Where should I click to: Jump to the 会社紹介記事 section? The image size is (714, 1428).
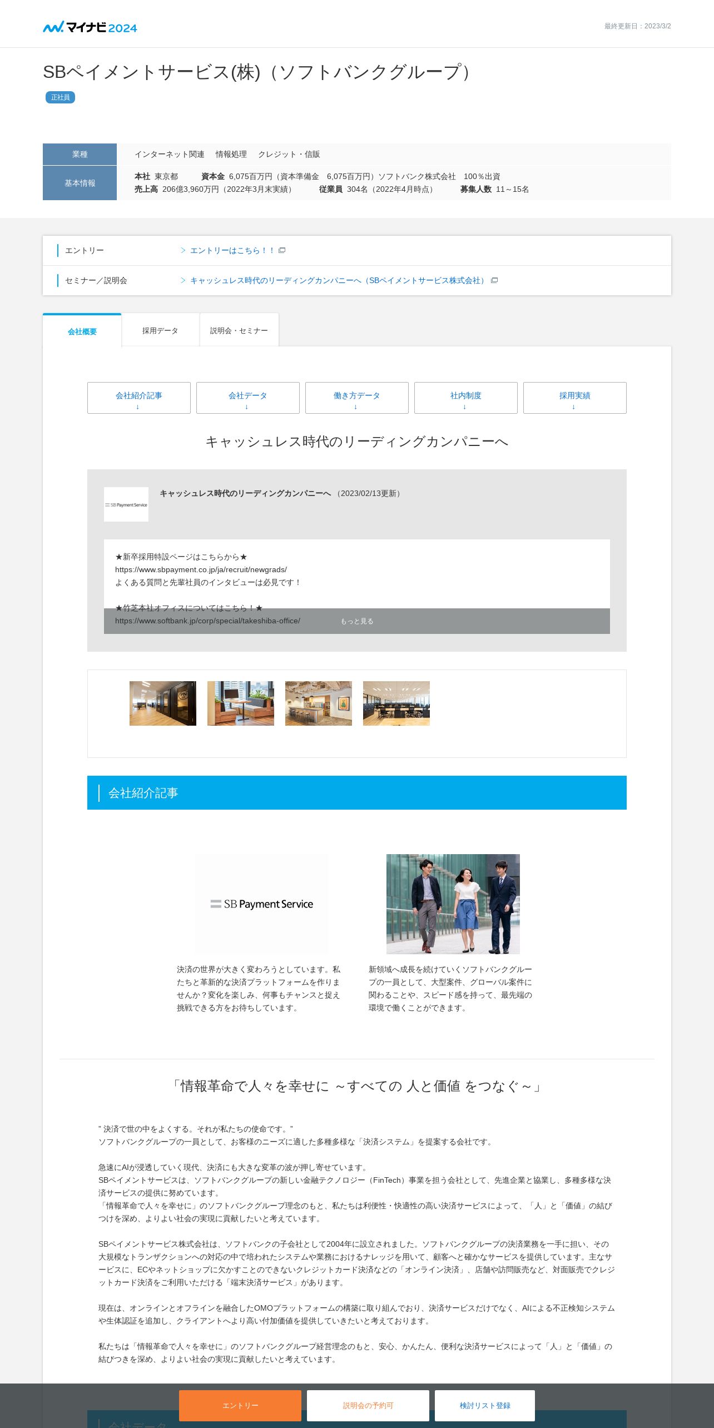139,398
